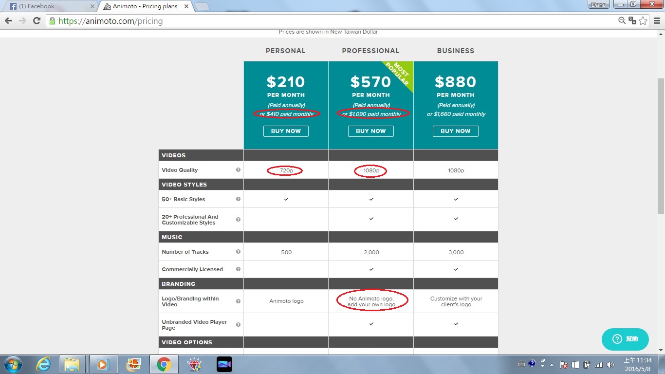Click 'Prices are shown in New Taiwan Dollar'
Image resolution: width=665 pixels, height=374 pixels.
(328, 32)
